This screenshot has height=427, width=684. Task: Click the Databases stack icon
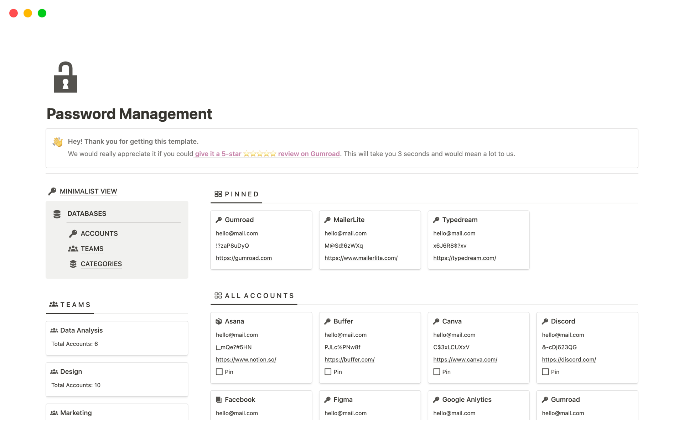57,214
